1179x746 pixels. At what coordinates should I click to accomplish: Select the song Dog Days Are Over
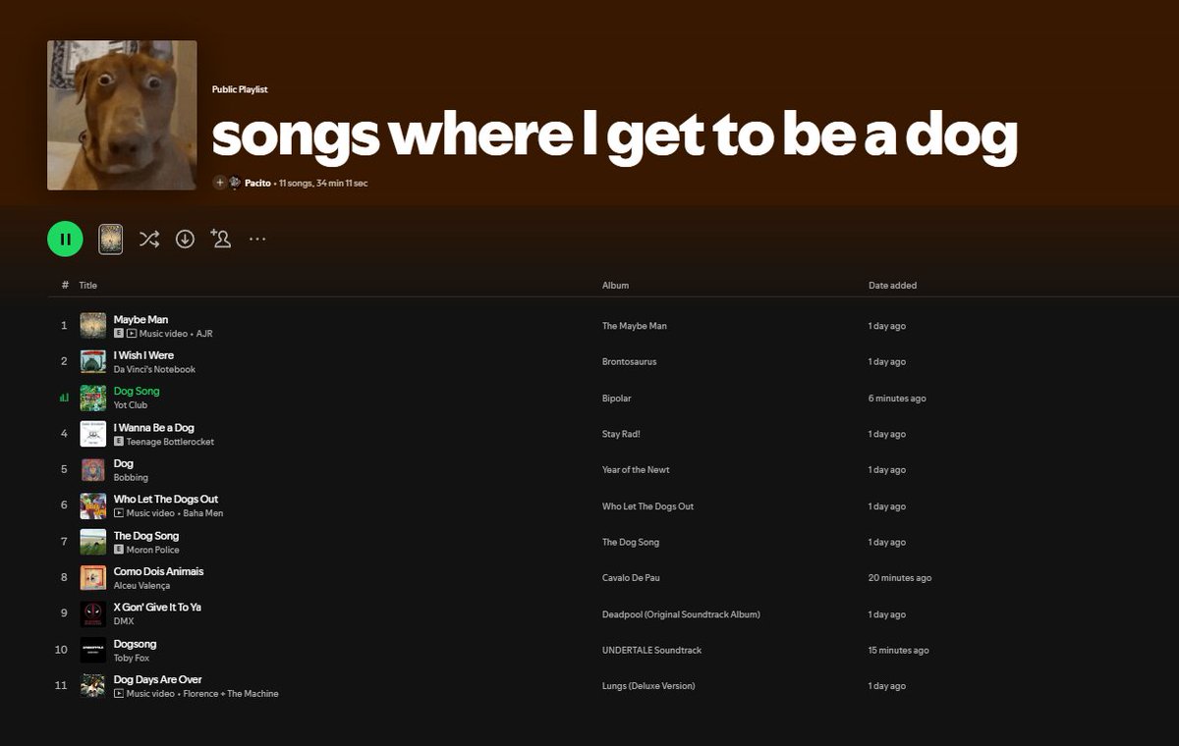157,678
